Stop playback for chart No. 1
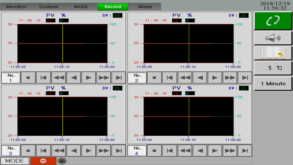The height and width of the screenshot is (165, 293). tap(28, 77)
